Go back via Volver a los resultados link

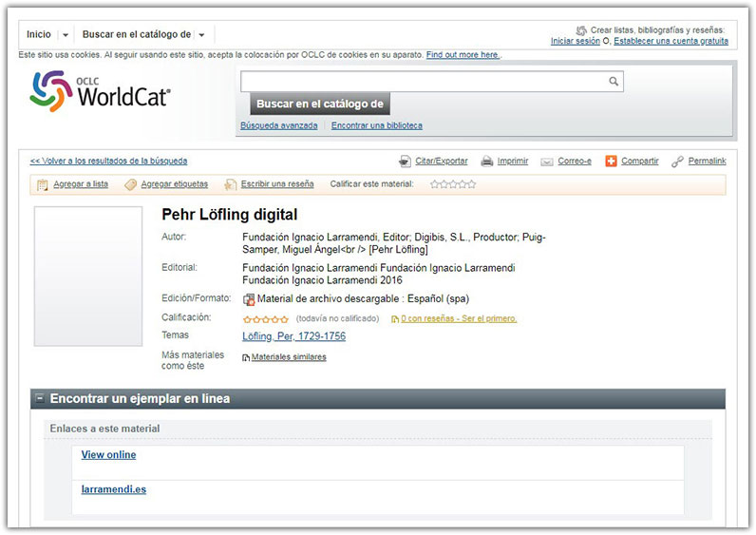(x=108, y=161)
